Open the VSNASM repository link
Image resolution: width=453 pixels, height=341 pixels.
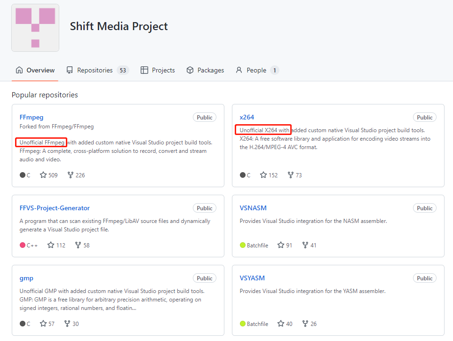253,208
